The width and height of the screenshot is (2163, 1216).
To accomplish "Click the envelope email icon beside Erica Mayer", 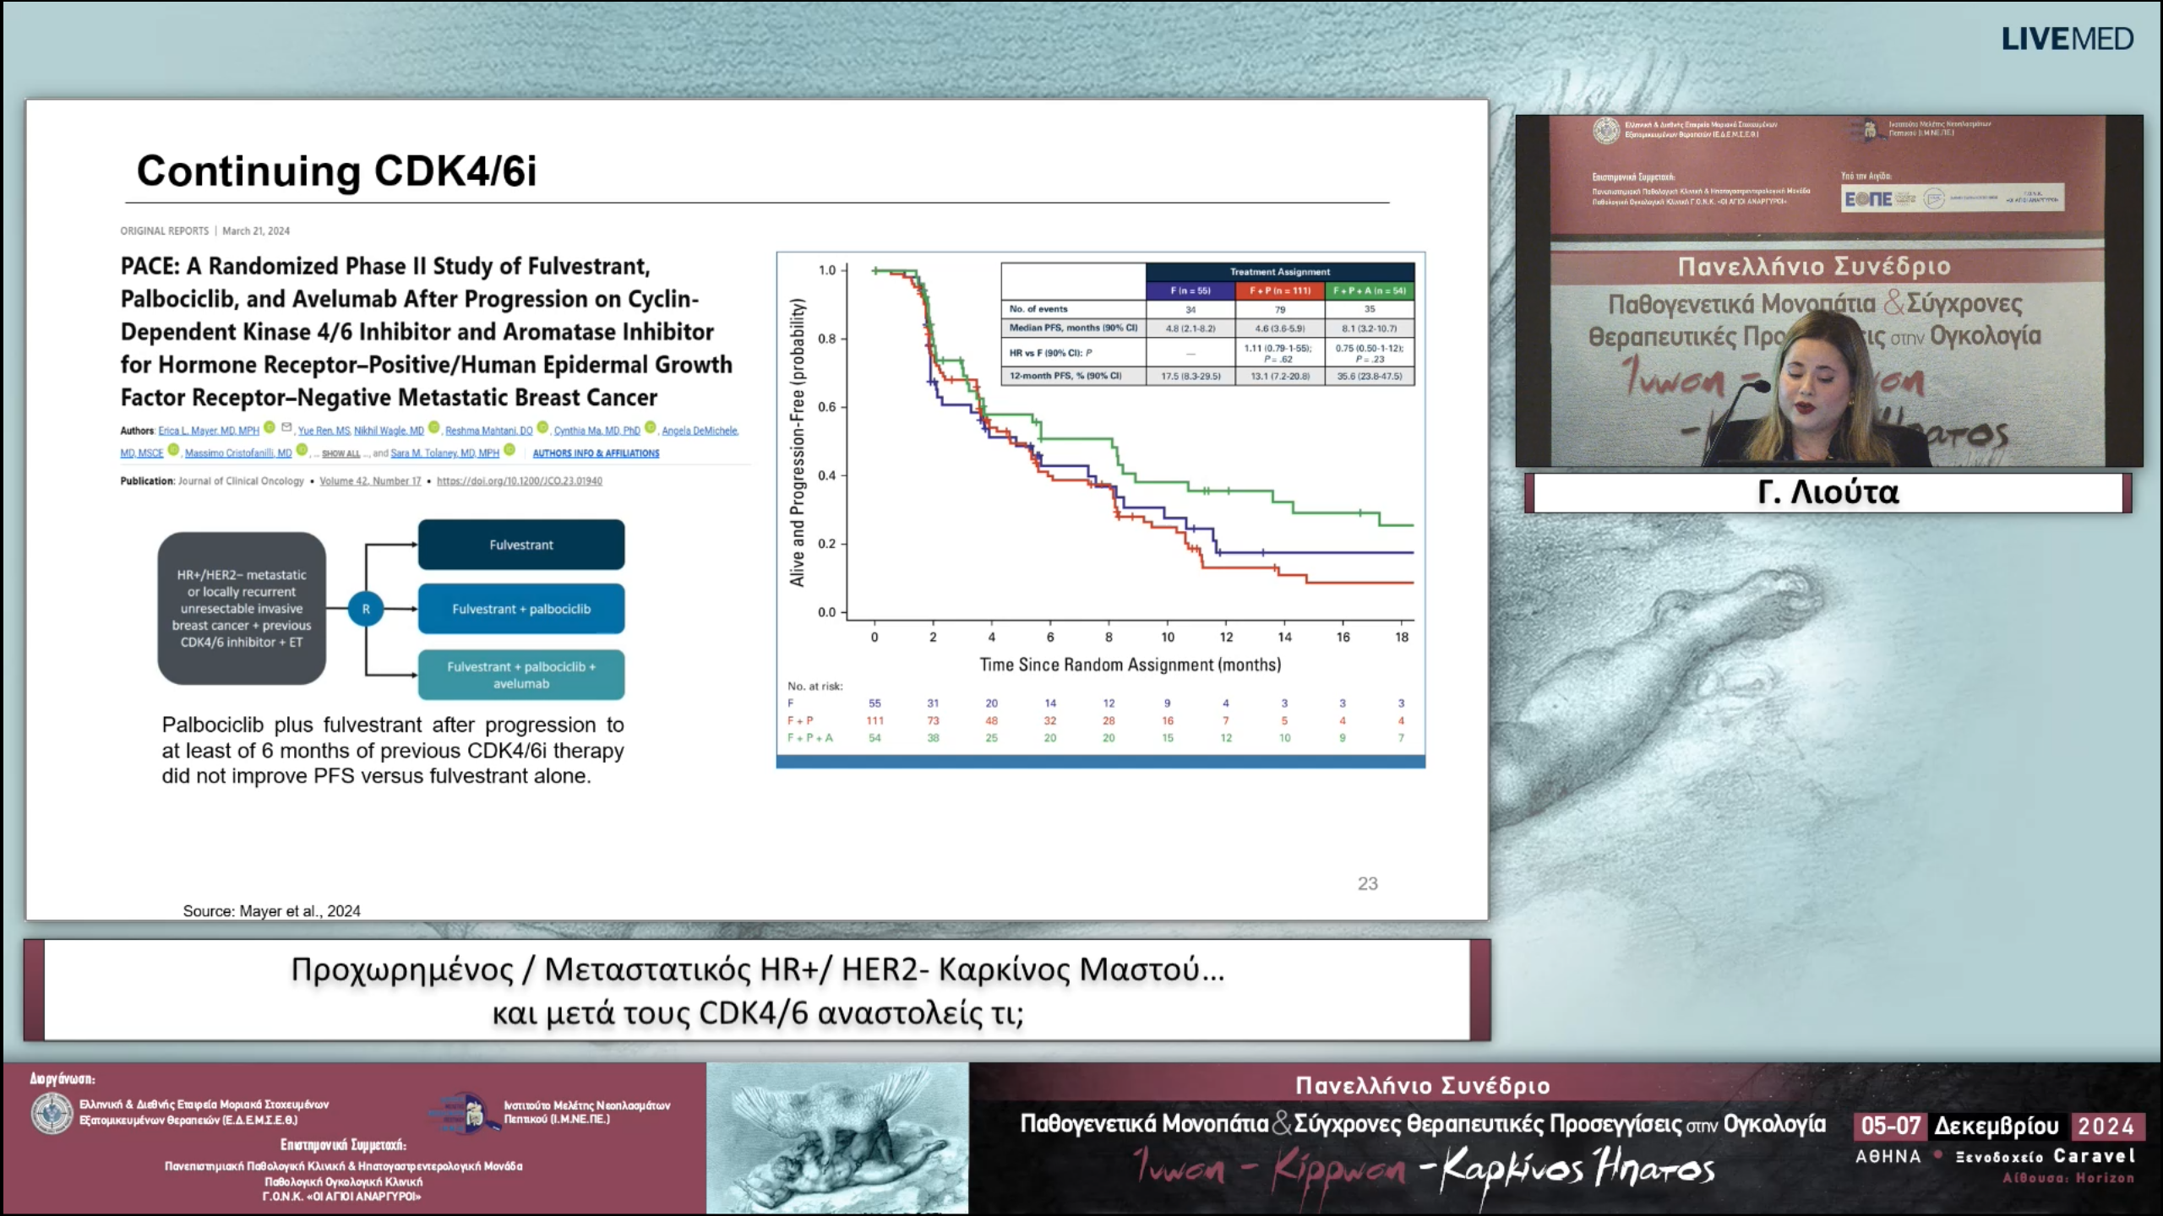I will tap(286, 427).
